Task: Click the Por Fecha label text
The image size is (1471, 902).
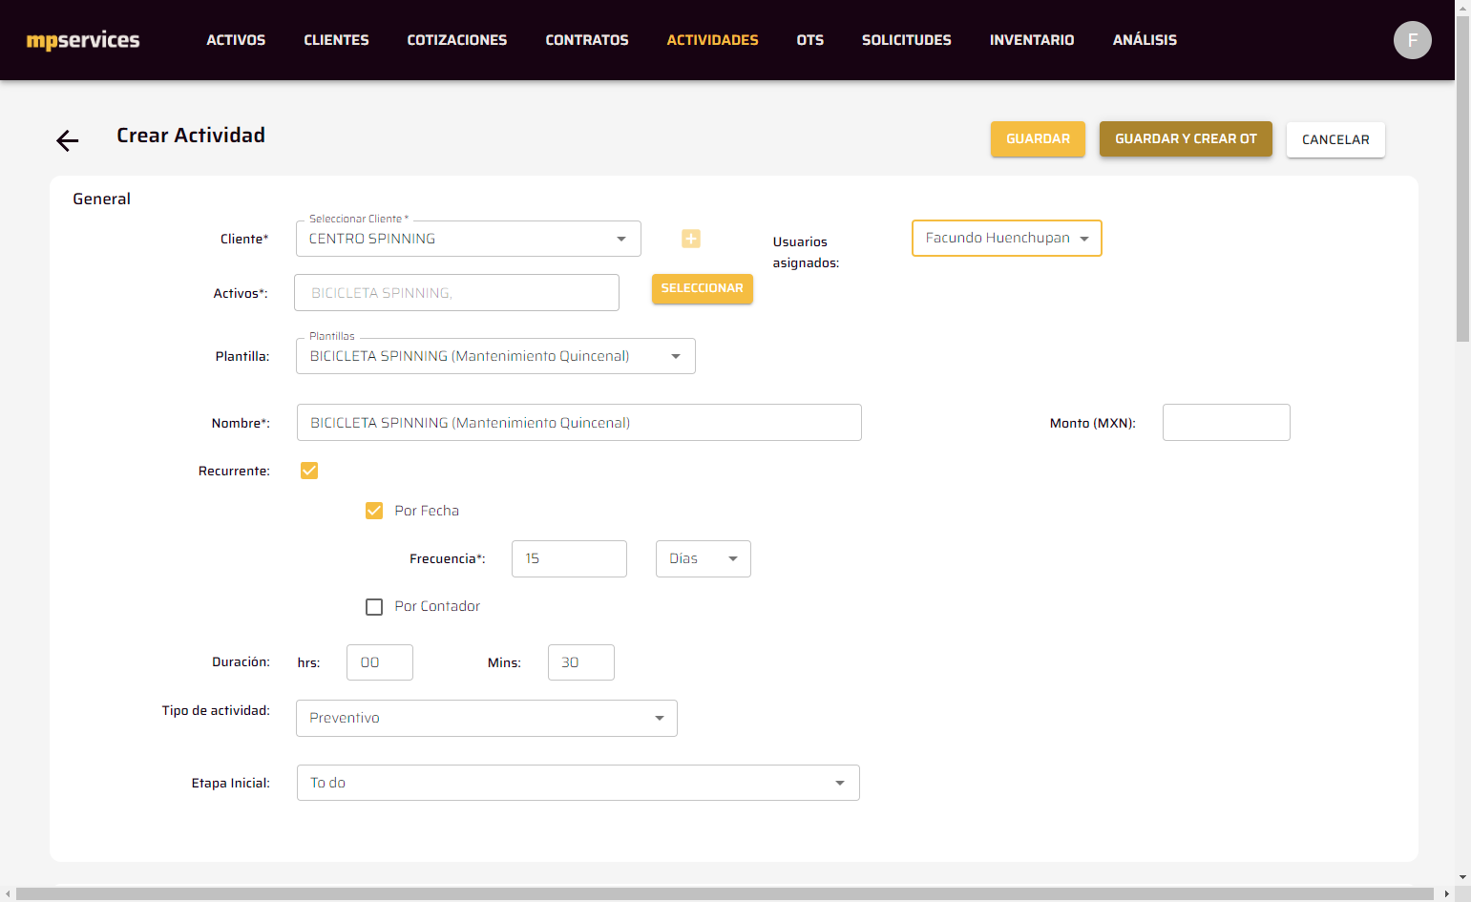Action: tap(427, 511)
